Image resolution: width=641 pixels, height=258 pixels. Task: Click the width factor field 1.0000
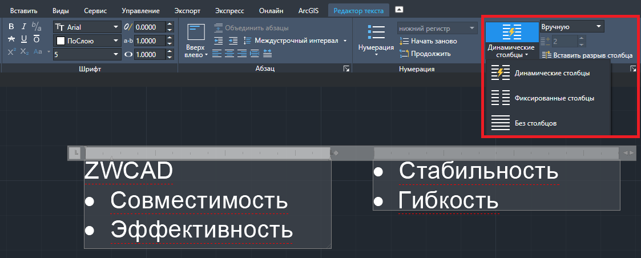click(x=149, y=54)
